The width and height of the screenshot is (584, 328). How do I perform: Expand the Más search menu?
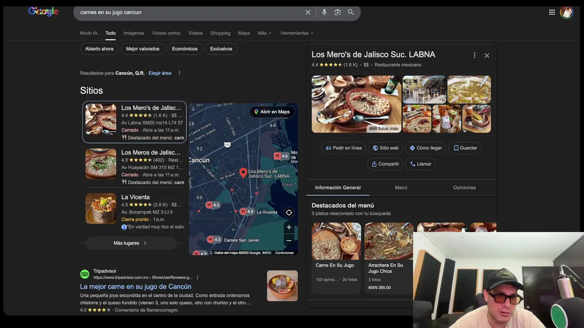click(265, 33)
